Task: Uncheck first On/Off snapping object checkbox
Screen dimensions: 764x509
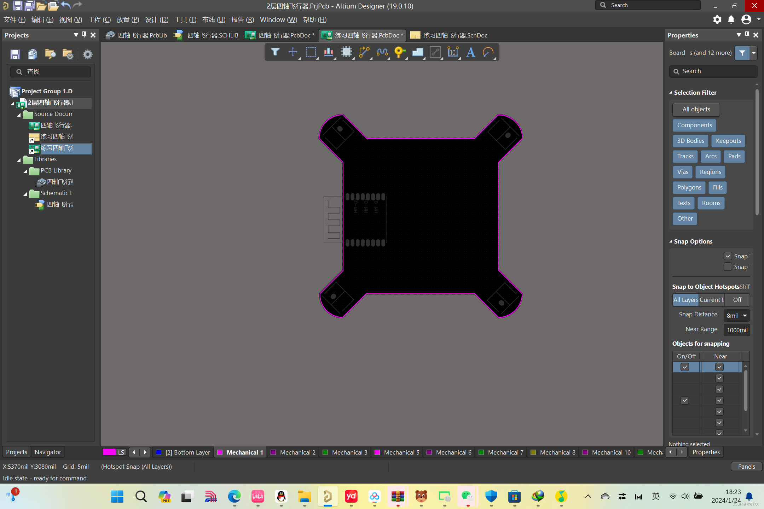Action: pos(685,367)
